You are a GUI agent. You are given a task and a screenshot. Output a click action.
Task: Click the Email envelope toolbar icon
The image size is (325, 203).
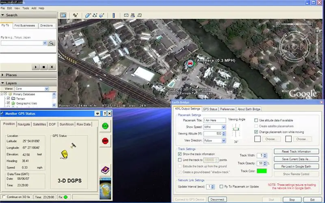click(126, 15)
